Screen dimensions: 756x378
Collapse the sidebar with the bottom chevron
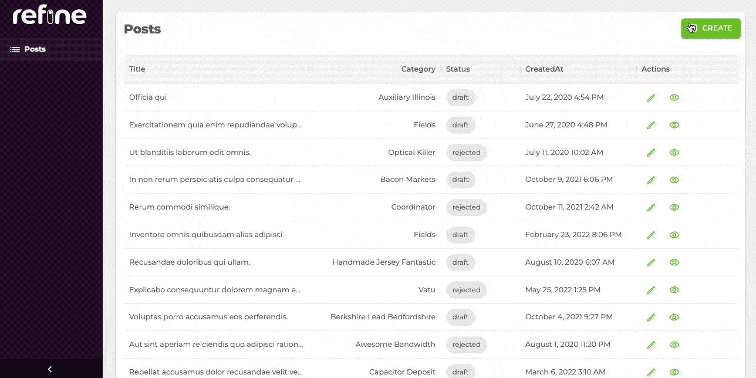(50, 369)
